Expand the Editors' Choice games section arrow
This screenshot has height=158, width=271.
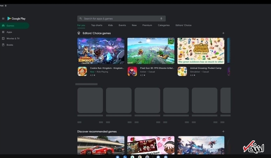click(223, 33)
